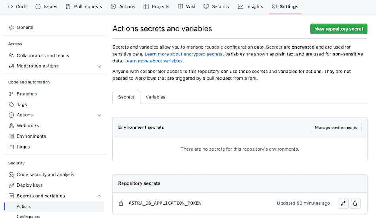Select the Settings tab
The height and width of the screenshot is (221, 376).
pos(285,6)
